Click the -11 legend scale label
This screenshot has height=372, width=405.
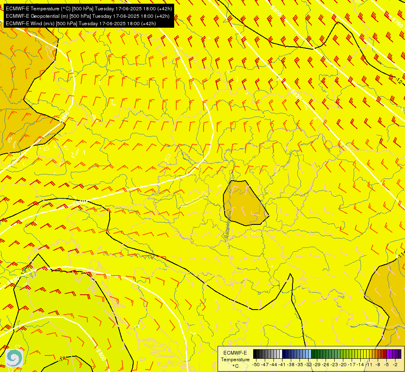tap(369, 365)
